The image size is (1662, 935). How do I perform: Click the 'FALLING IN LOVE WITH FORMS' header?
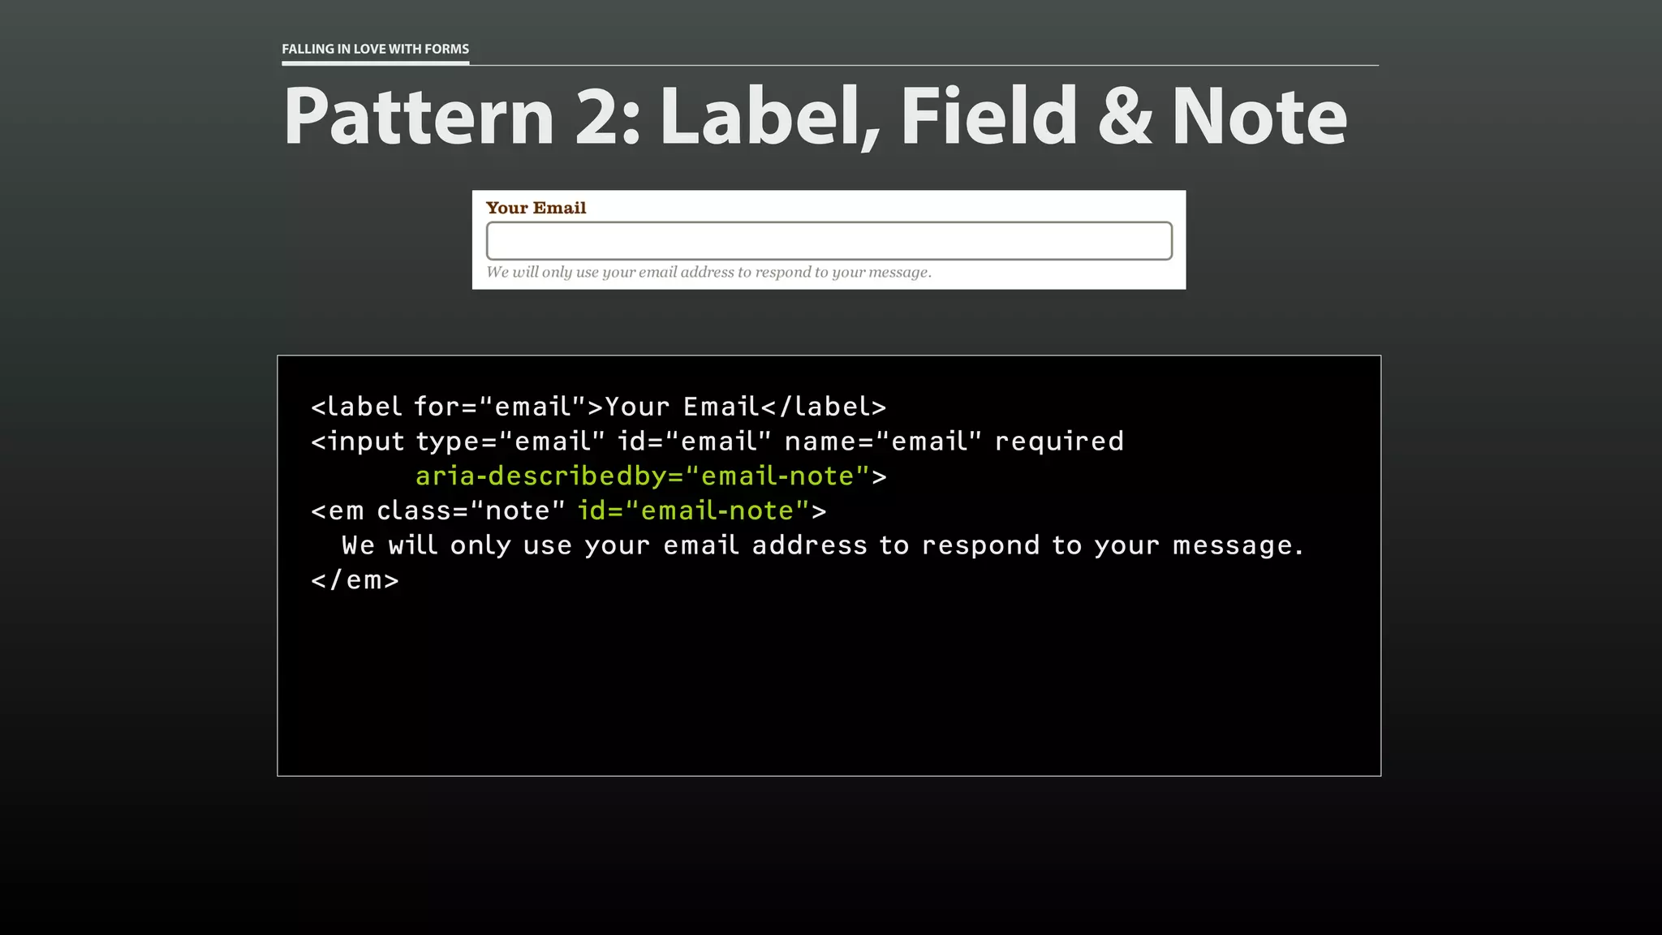375,49
